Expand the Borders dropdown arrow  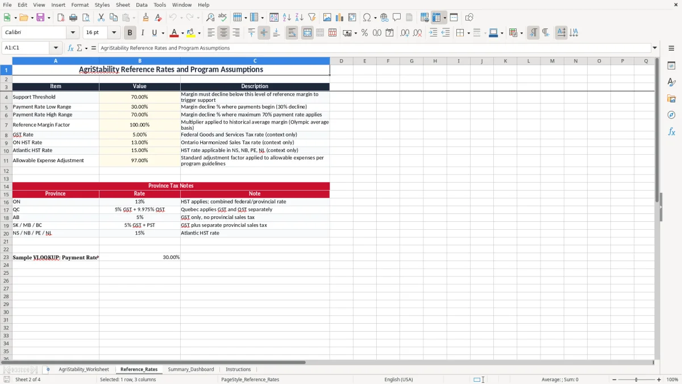pyautogui.click(x=468, y=33)
